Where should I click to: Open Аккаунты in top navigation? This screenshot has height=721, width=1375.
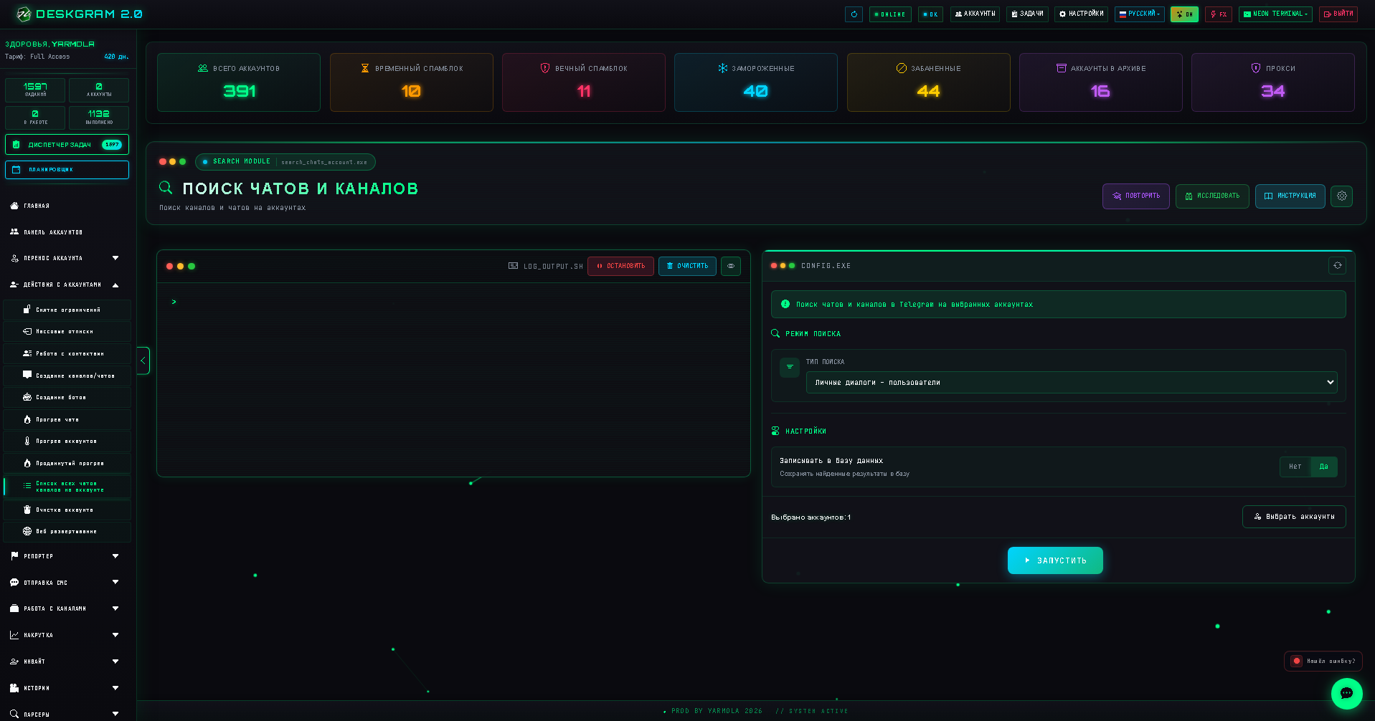click(x=975, y=14)
